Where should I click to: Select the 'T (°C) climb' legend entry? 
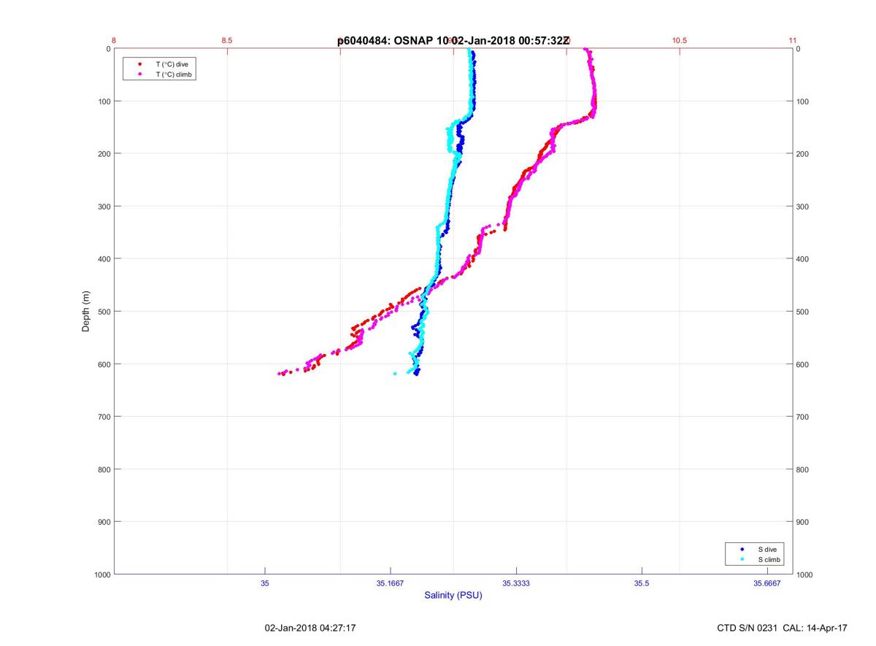174,74
